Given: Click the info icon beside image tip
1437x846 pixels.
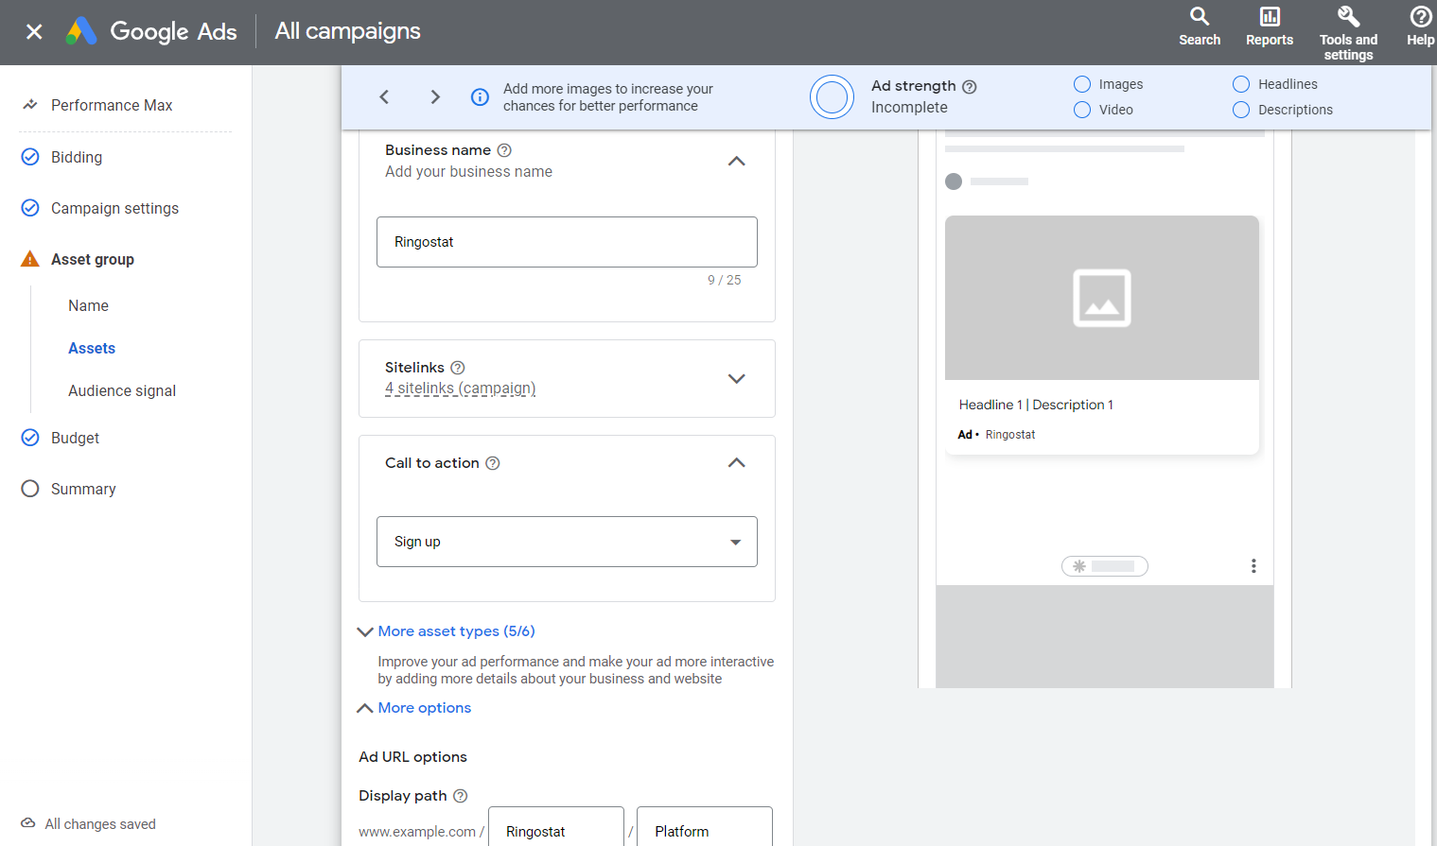Looking at the screenshot, I should pyautogui.click(x=480, y=96).
